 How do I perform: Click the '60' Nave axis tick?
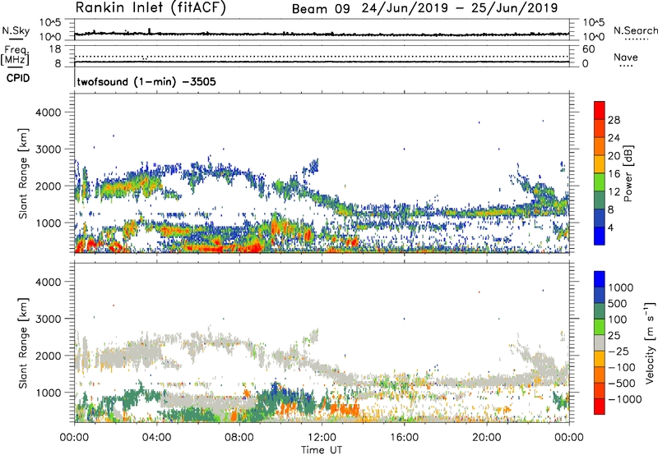point(588,49)
